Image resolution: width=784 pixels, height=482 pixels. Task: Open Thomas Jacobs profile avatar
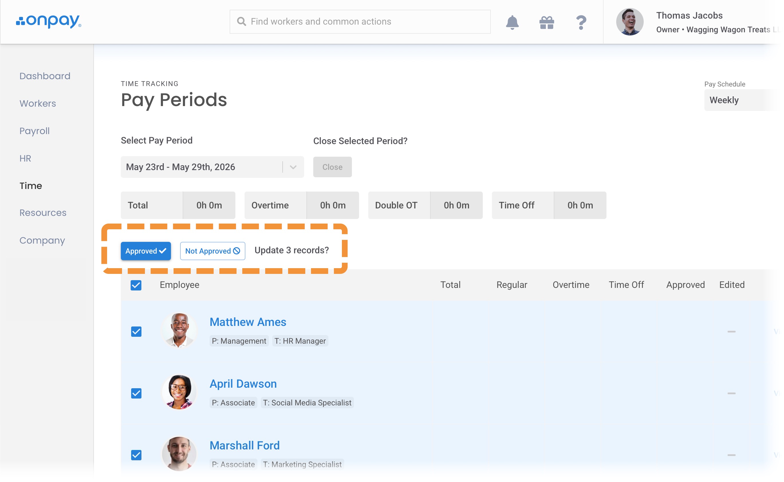pos(629,22)
